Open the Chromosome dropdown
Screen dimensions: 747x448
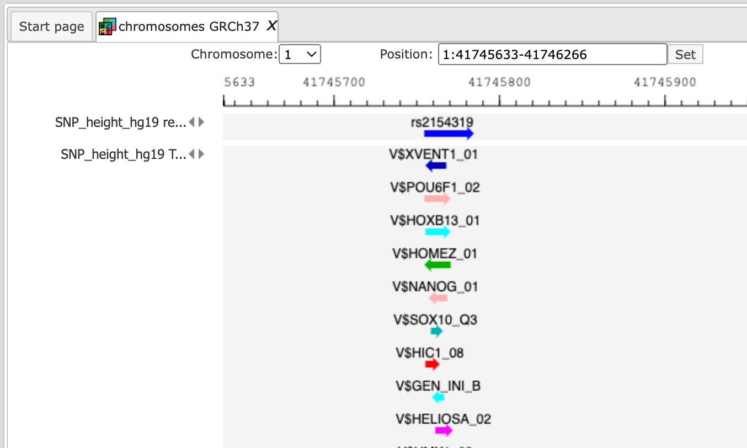300,54
